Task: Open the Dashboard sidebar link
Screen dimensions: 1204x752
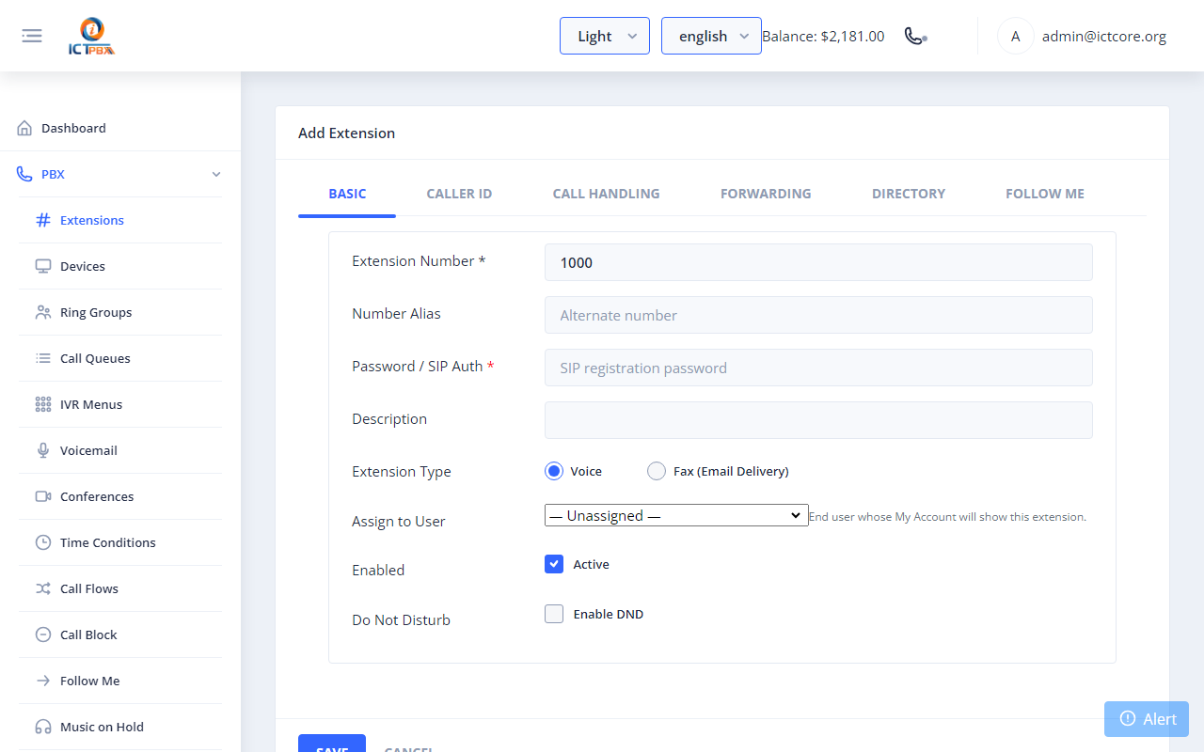Action: [120, 128]
